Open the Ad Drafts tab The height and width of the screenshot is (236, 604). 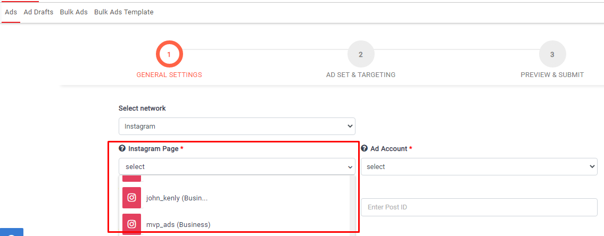point(38,12)
